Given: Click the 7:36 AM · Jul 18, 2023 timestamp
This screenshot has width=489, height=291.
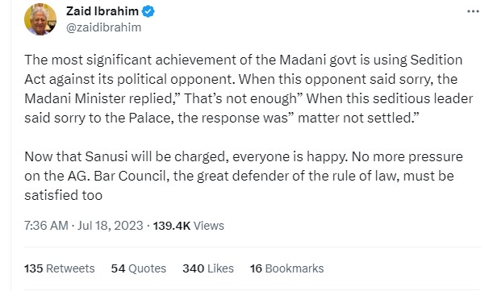Looking at the screenshot, I should point(84,225).
